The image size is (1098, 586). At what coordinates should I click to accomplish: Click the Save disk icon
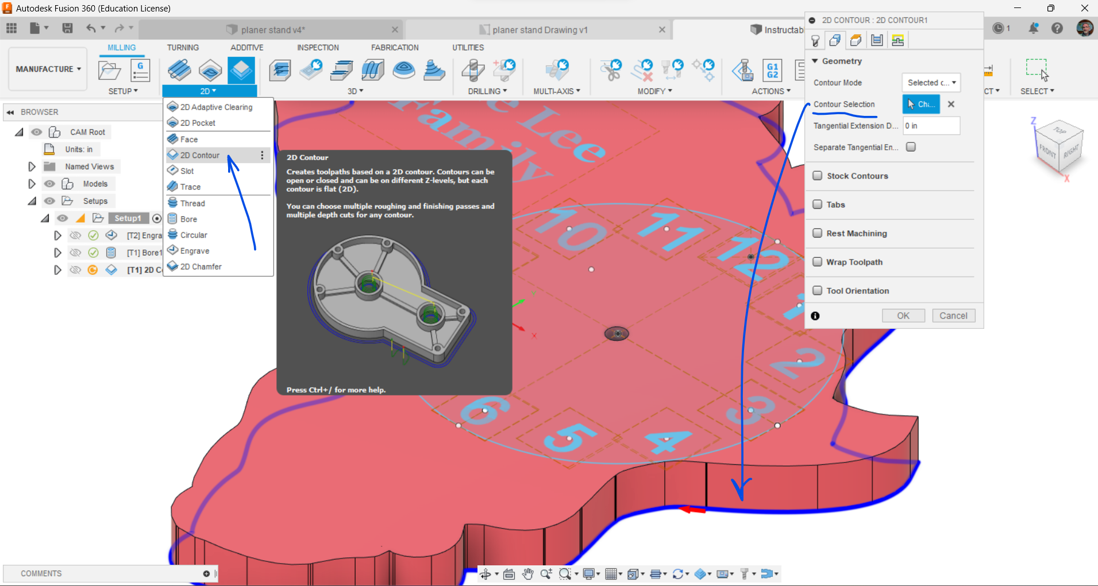(67, 28)
